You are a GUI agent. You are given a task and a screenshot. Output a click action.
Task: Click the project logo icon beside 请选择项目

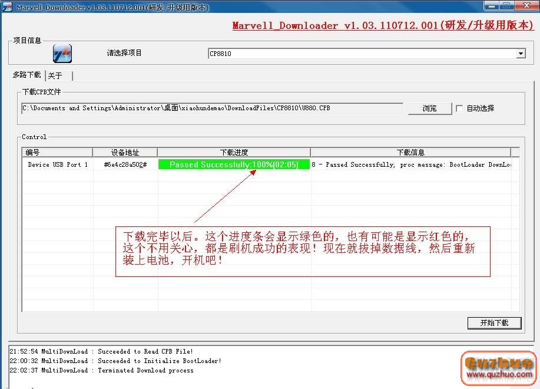[x=62, y=54]
